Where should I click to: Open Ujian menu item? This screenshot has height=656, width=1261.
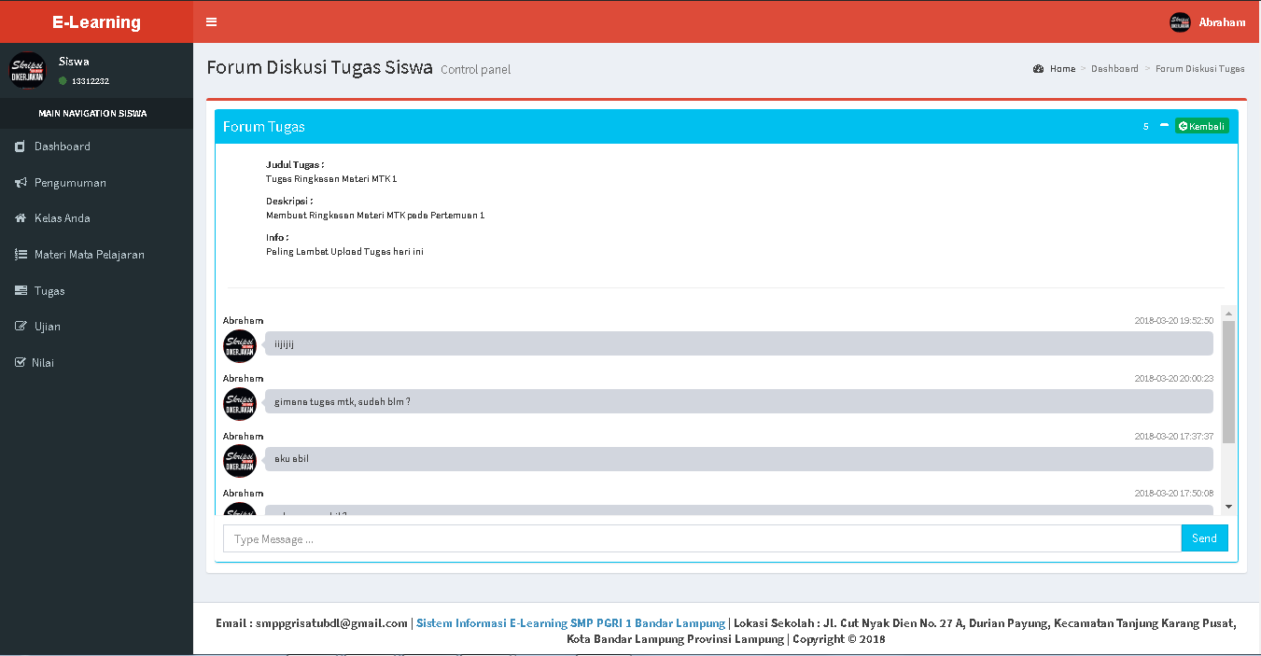[x=96, y=327]
